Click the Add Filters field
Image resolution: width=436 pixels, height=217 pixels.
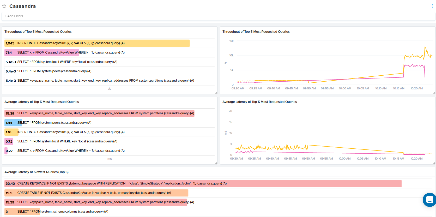coord(219,16)
